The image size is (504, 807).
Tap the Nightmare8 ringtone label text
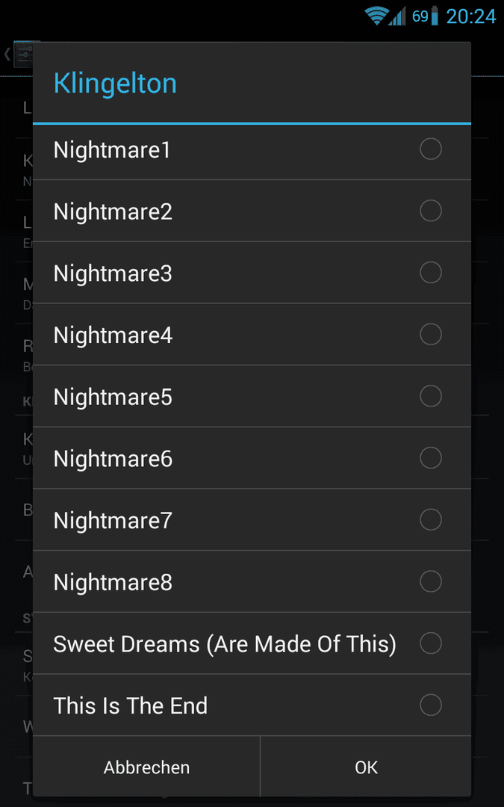(x=113, y=582)
